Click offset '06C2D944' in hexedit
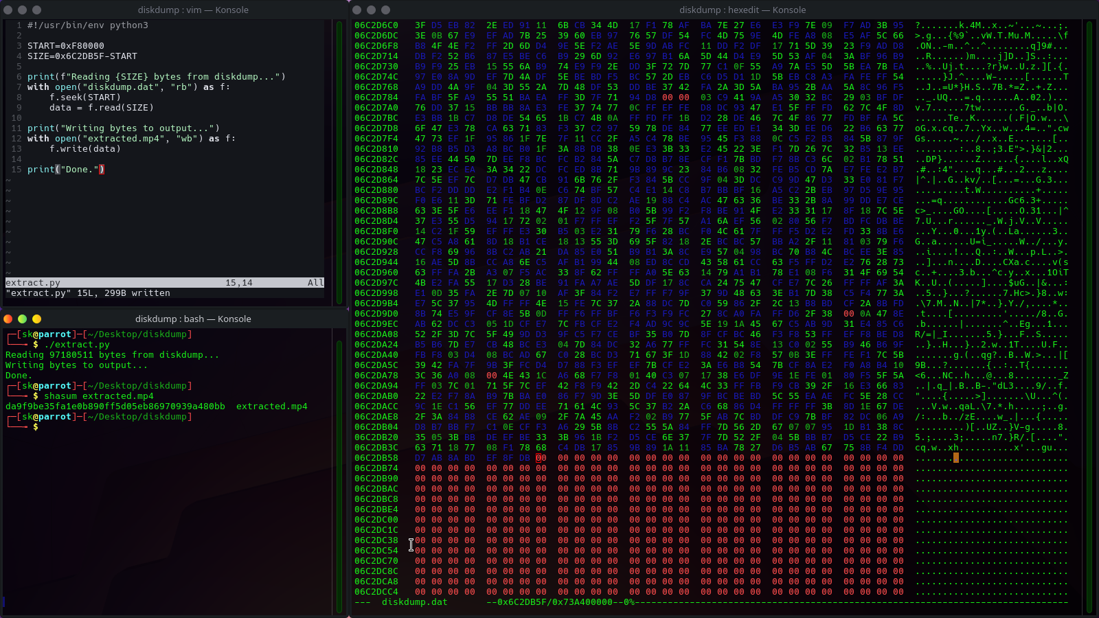 [376, 262]
